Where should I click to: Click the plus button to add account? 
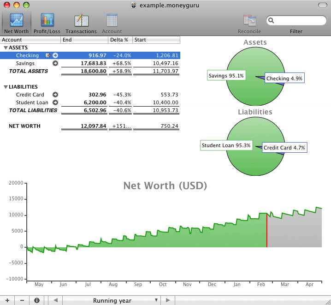7,300
